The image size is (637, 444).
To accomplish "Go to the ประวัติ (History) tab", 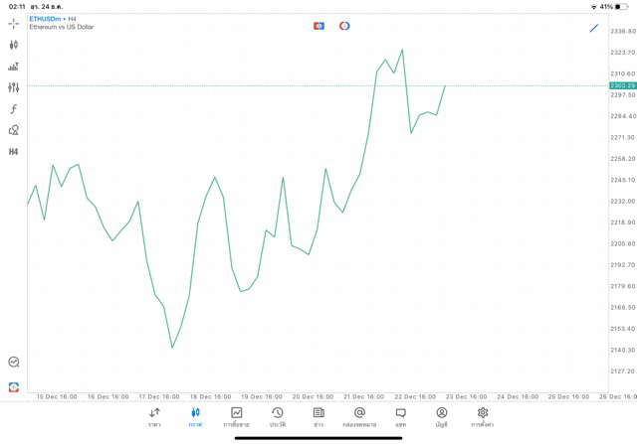I will coord(277,417).
